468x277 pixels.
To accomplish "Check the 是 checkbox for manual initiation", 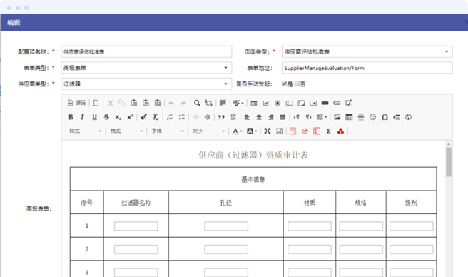I will click(x=284, y=84).
